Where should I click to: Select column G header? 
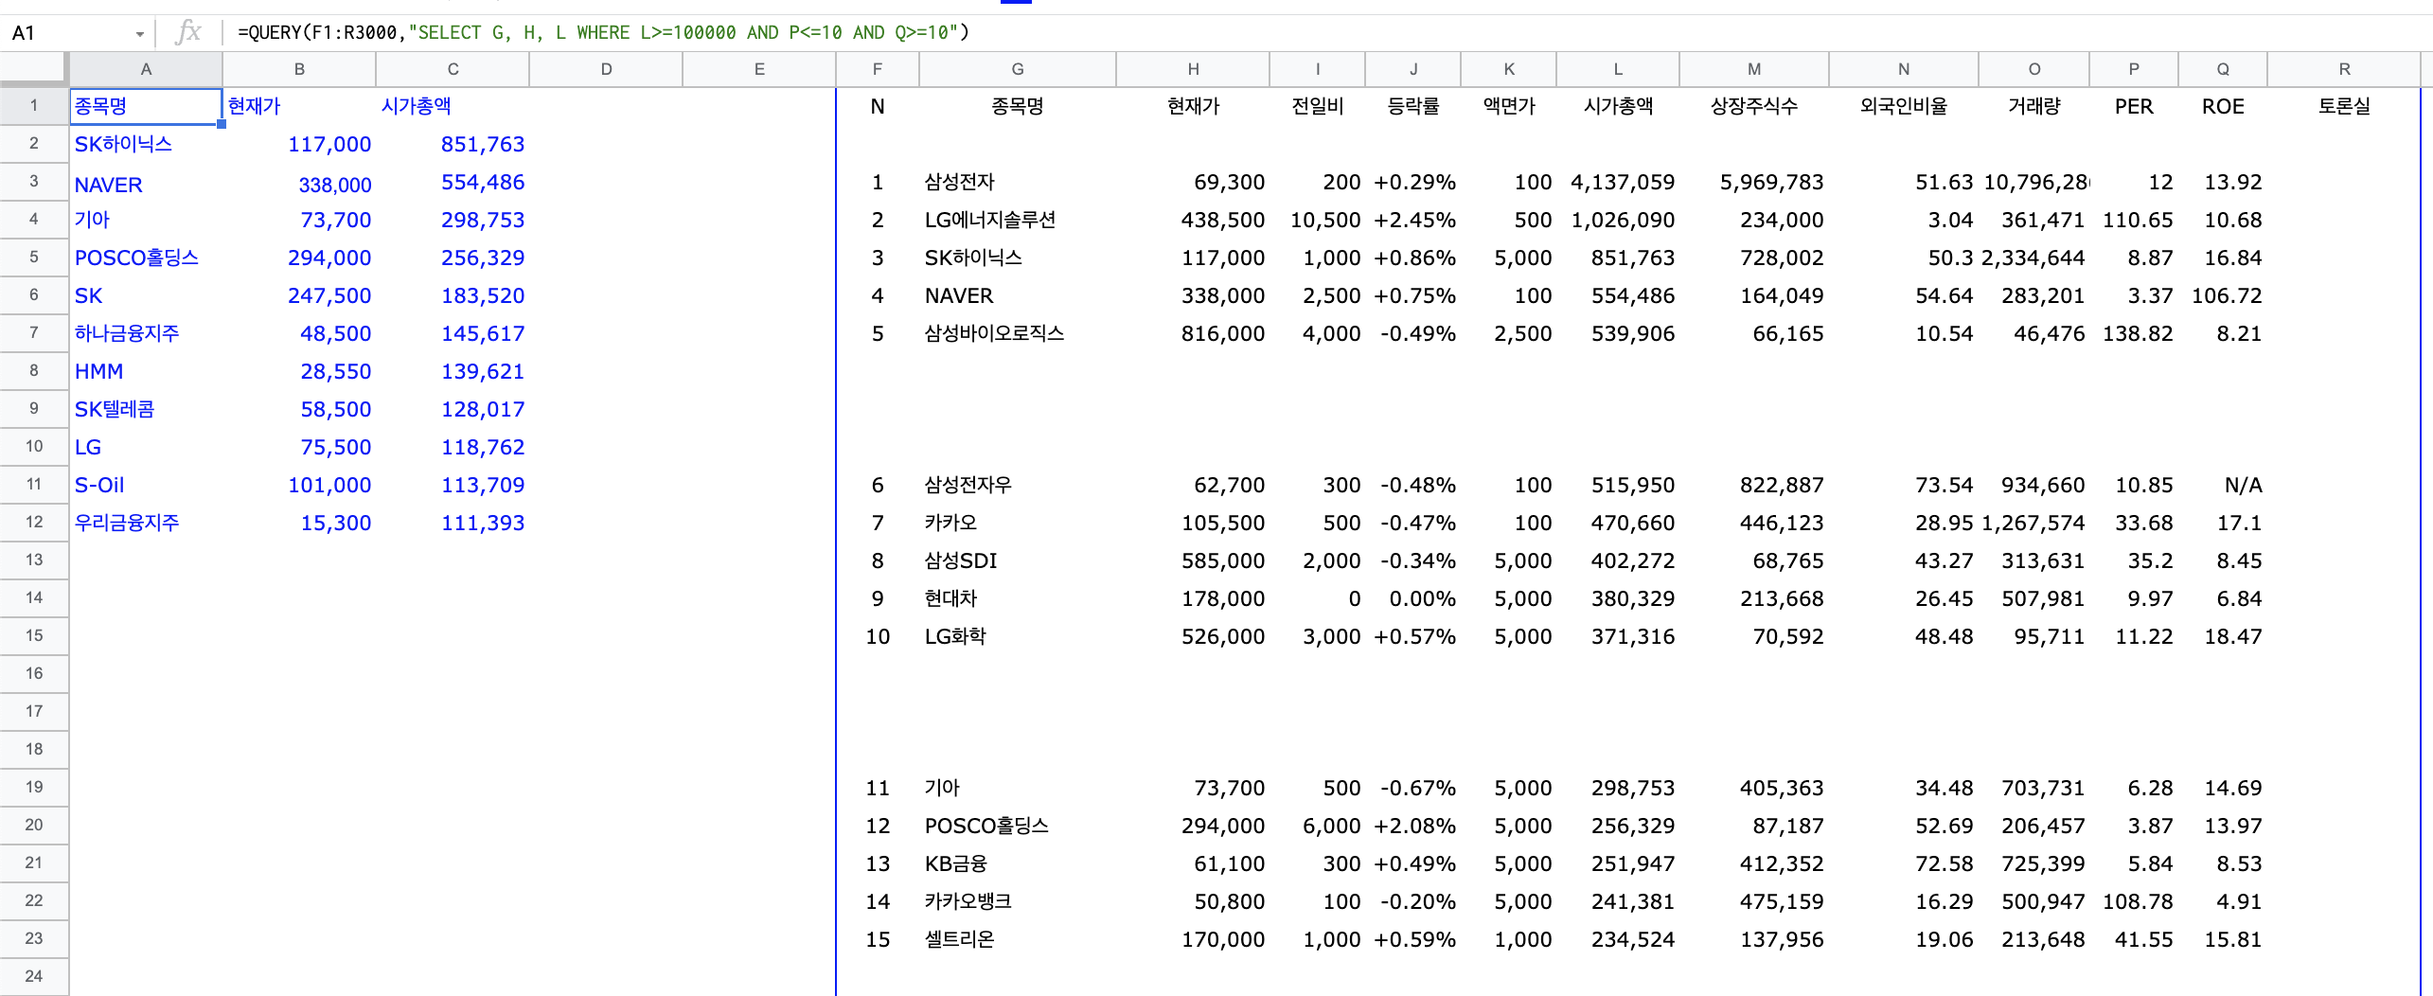pos(1018,69)
